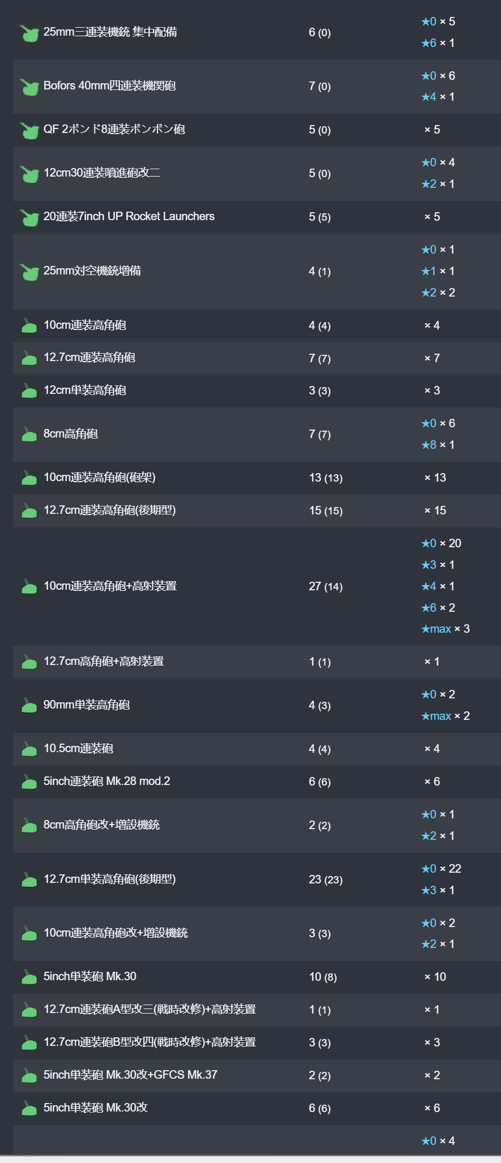
Task: Click the ★max × 3 entry for 10cm連装高角砲+高射装置
Action: tap(446, 629)
